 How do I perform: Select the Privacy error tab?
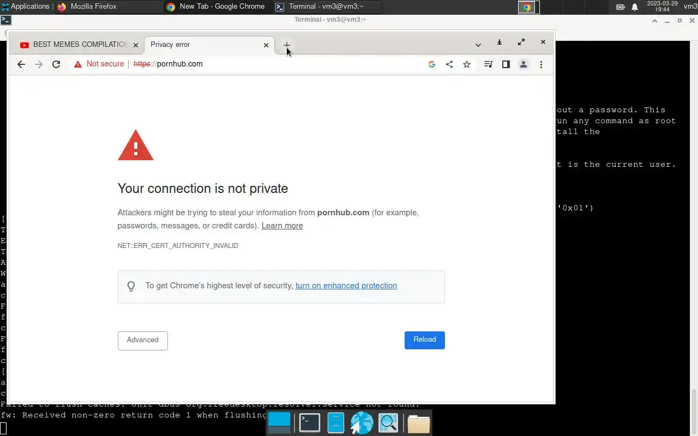pyautogui.click(x=209, y=45)
